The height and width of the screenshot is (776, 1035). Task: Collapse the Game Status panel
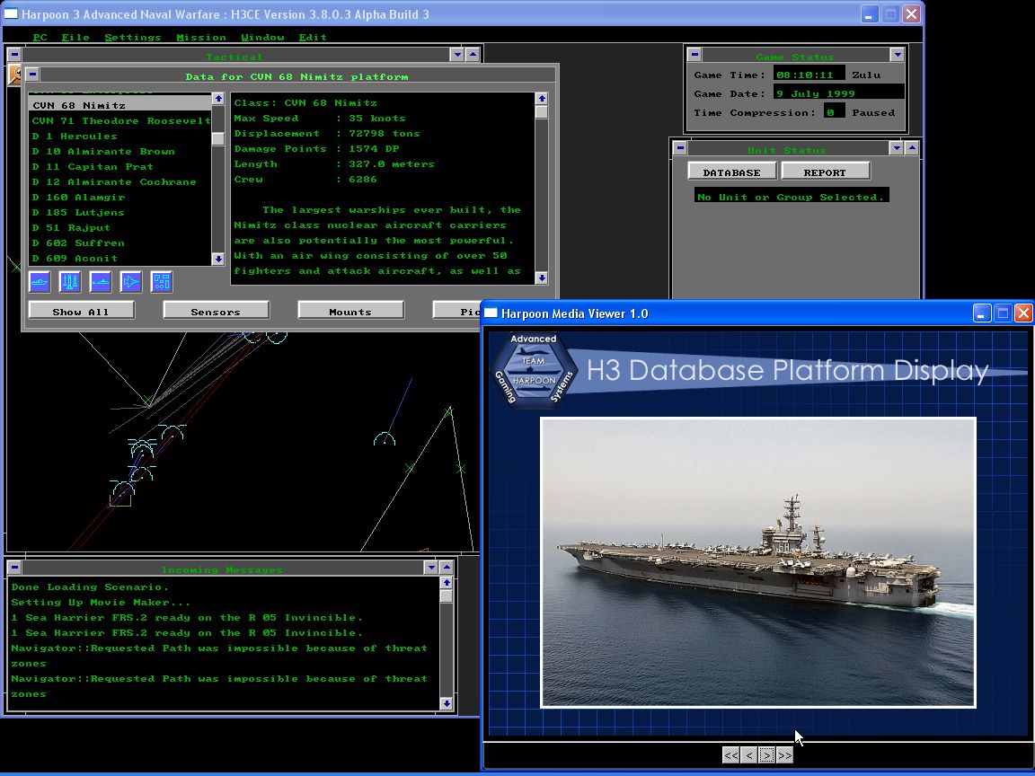[x=897, y=56]
